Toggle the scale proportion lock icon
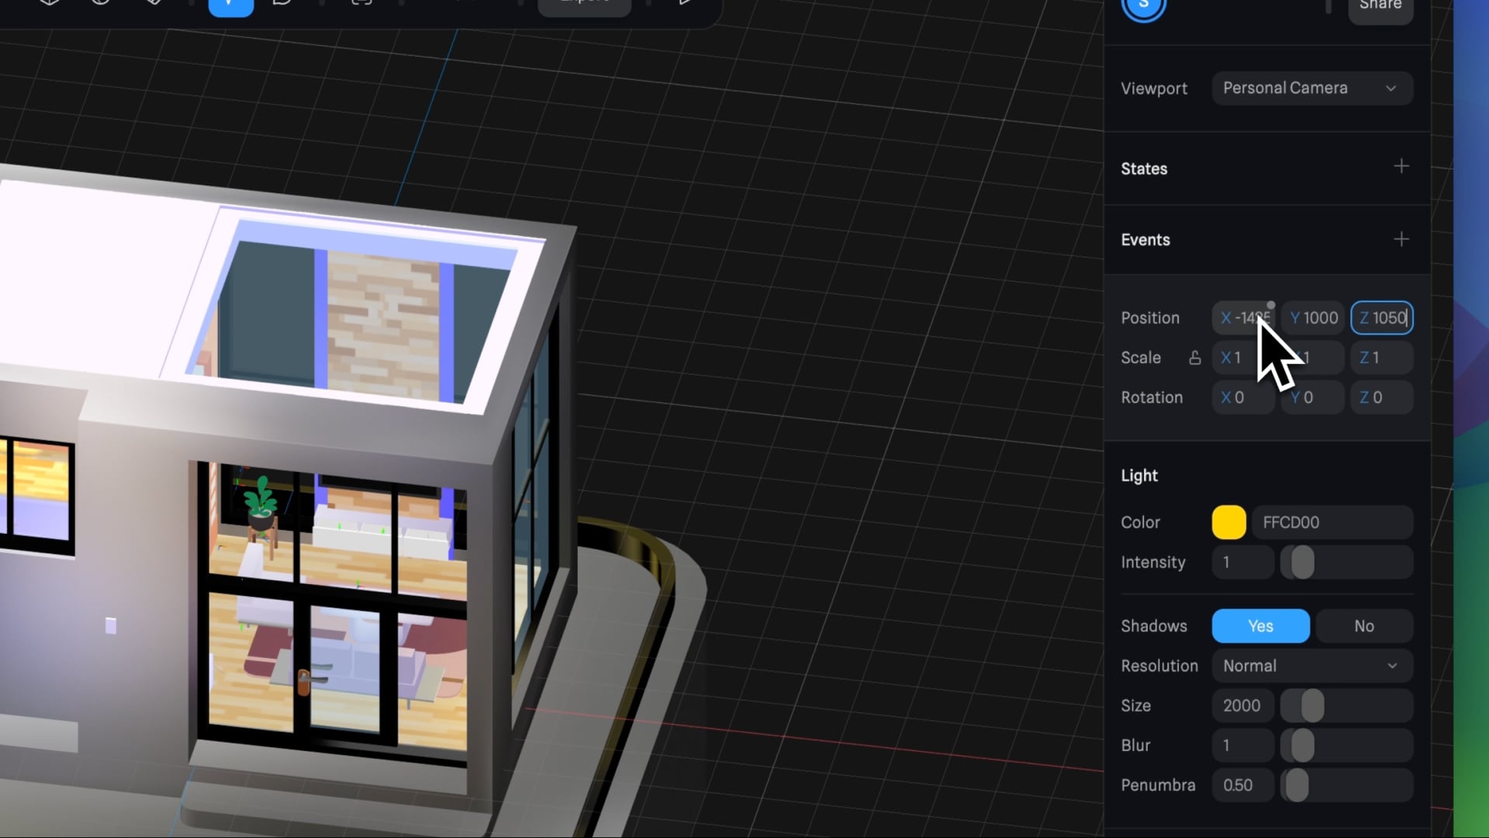The height and width of the screenshot is (838, 1489). tap(1194, 358)
